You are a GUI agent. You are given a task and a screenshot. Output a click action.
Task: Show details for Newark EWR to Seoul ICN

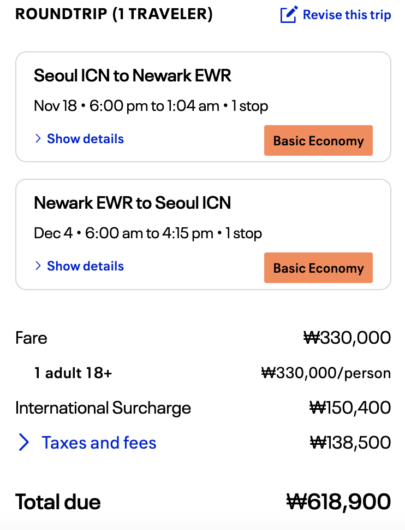[85, 266]
